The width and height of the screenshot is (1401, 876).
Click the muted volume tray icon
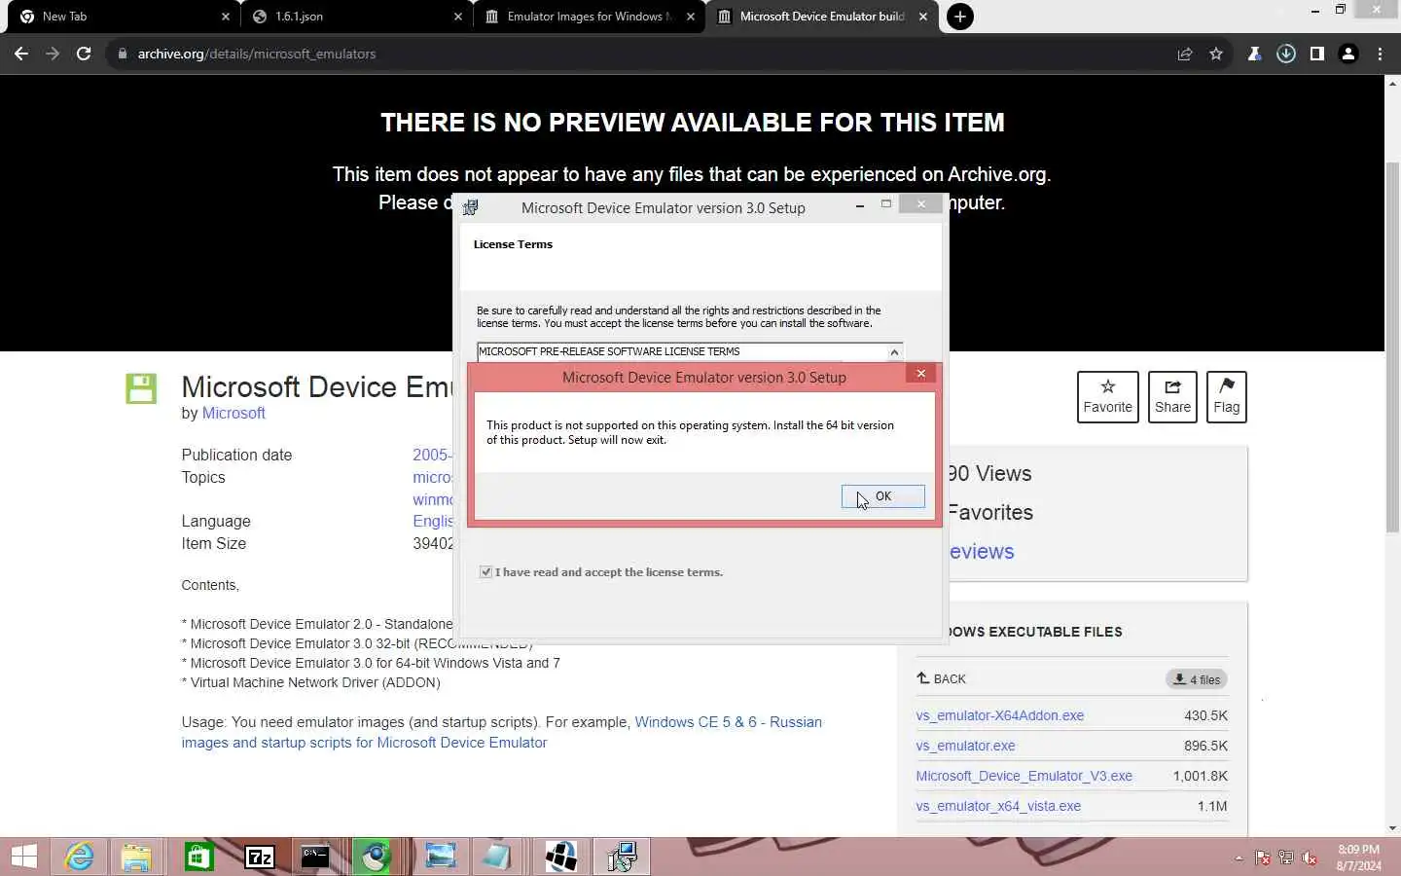click(1310, 858)
